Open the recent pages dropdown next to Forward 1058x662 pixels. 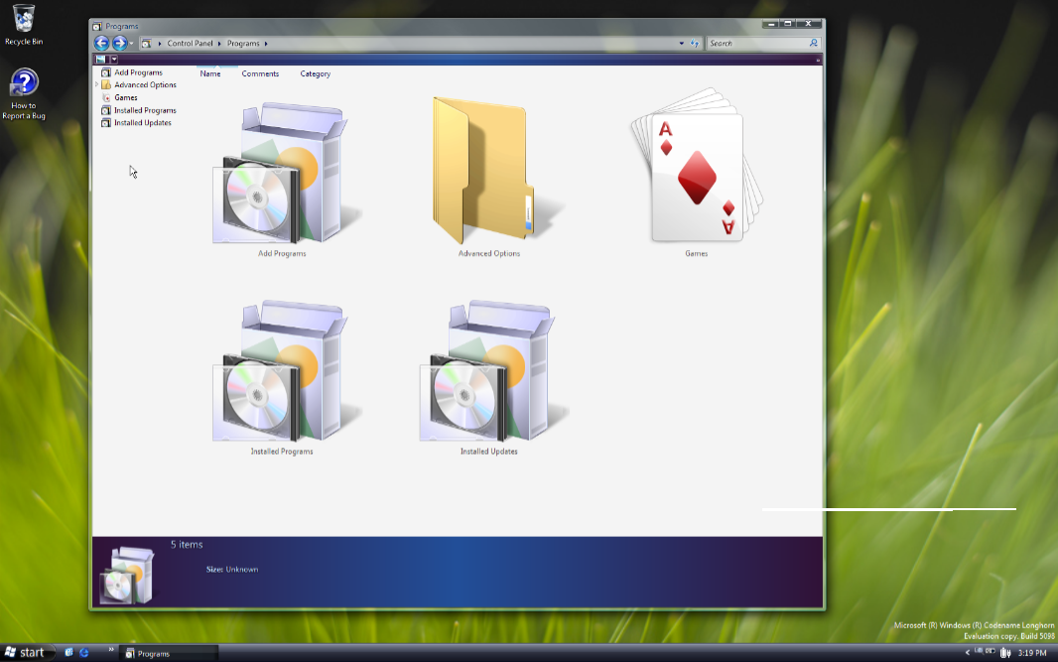(132, 44)
